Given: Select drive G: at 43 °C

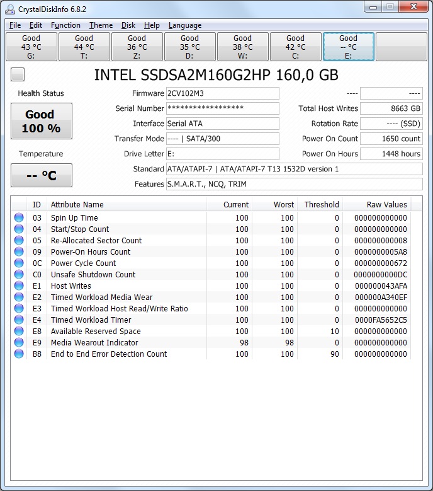Looking at the screenshot, I should tap(31, 47).
